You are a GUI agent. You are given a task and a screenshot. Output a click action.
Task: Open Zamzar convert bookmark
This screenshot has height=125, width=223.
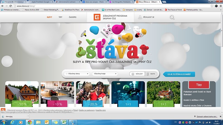[x=153, y=10]
